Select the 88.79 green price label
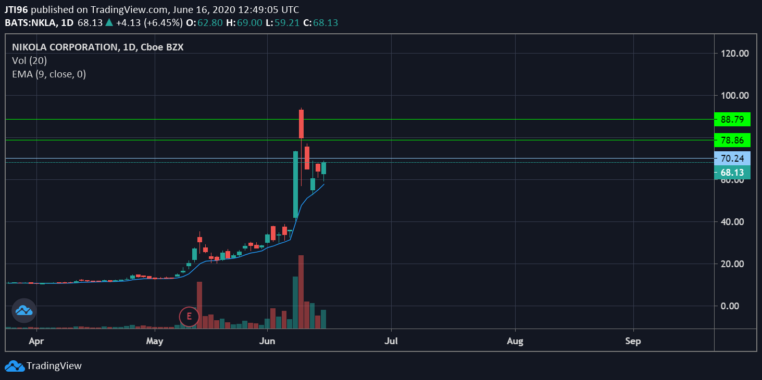 [x=733, y=119]
